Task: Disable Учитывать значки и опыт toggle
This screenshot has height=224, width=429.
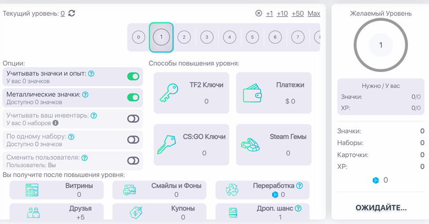Action: 133,76
